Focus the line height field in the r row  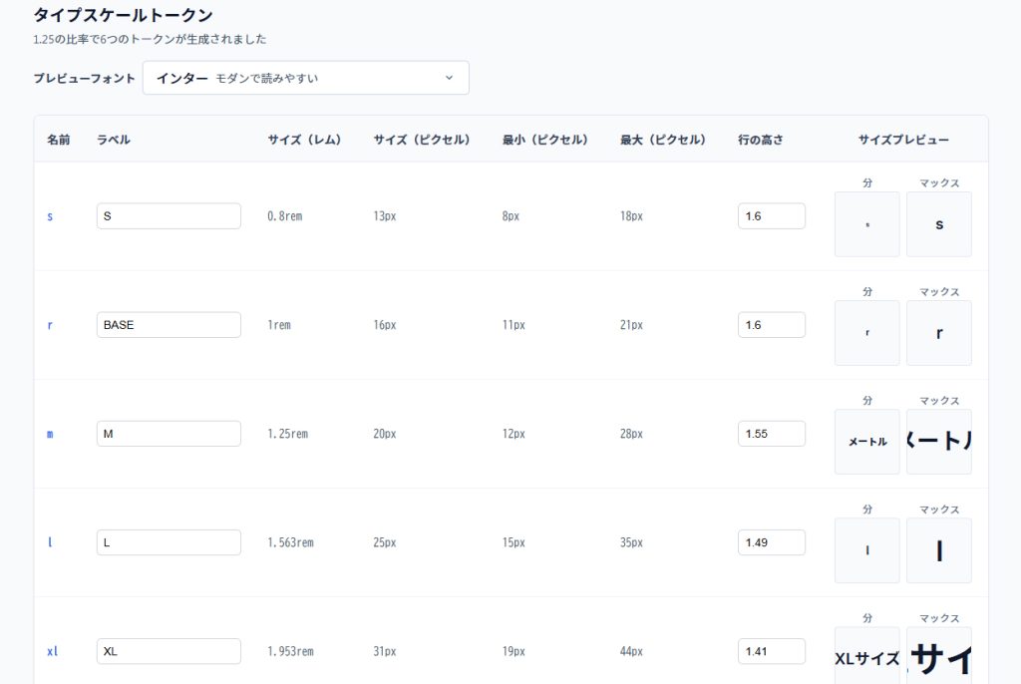tap(771, 325)
